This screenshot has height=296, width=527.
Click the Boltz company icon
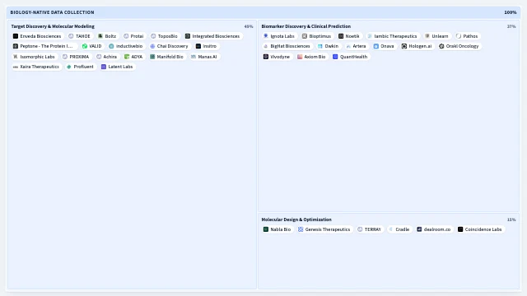click(x=100, y=36)
